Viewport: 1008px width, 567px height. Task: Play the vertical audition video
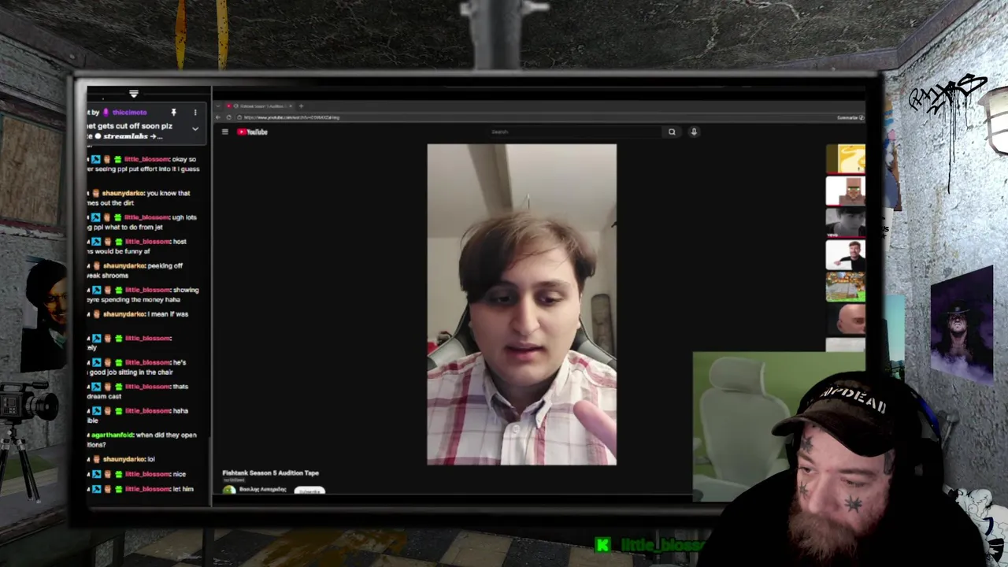(x=521, y=304)
